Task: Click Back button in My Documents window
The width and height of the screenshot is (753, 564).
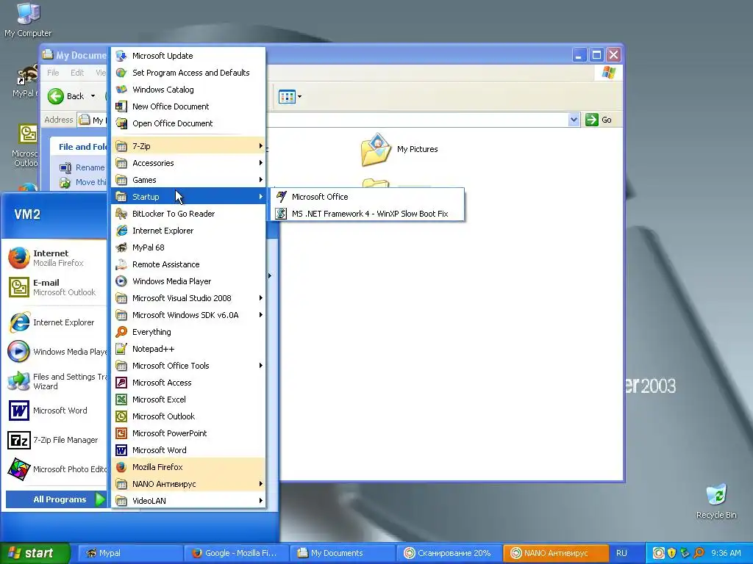Action: tap(66, 96)
